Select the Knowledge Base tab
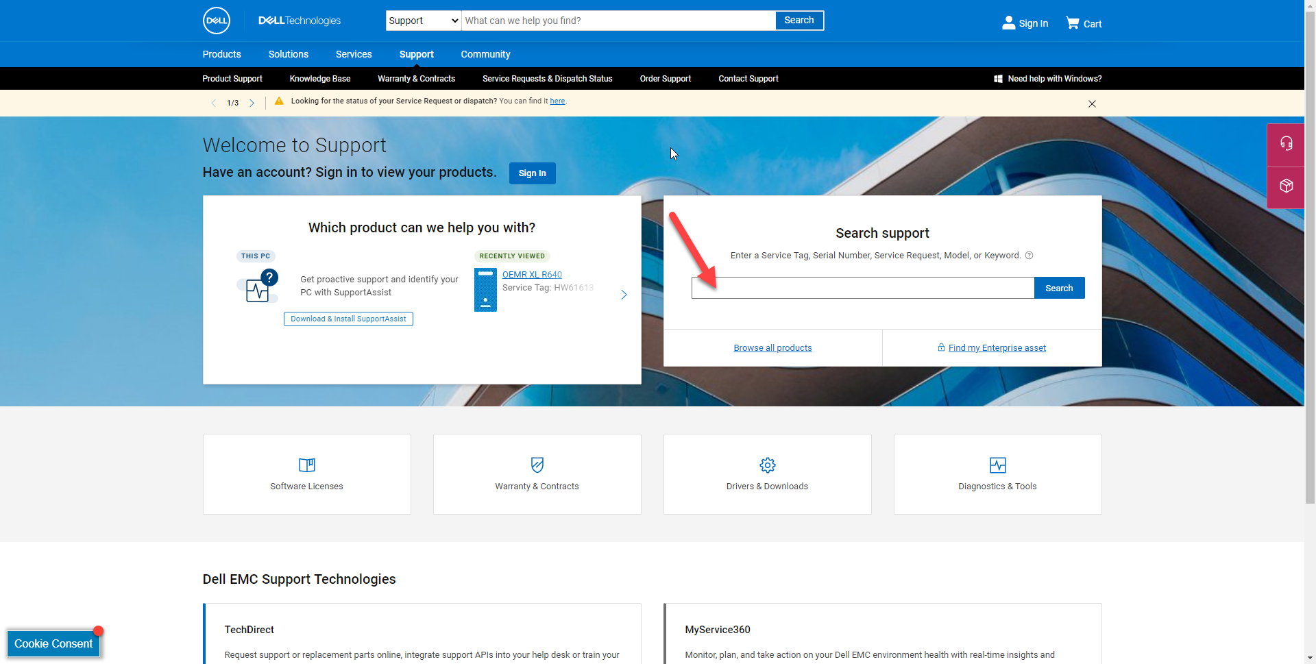 click(320, 79)
